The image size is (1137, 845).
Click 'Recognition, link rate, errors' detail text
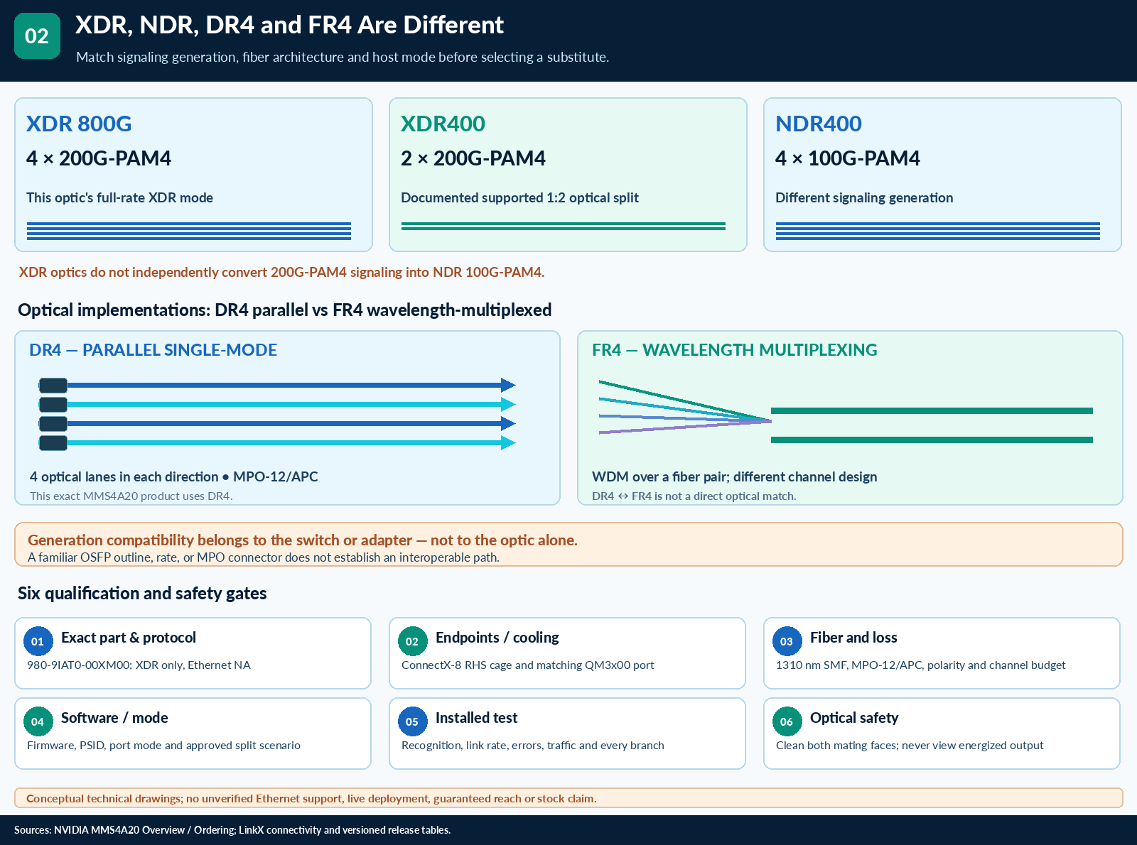pos(533,746)
